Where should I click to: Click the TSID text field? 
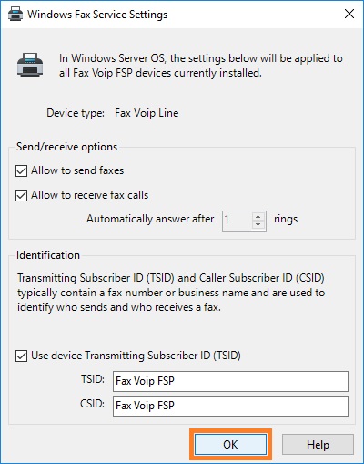(x=230, y=381)
